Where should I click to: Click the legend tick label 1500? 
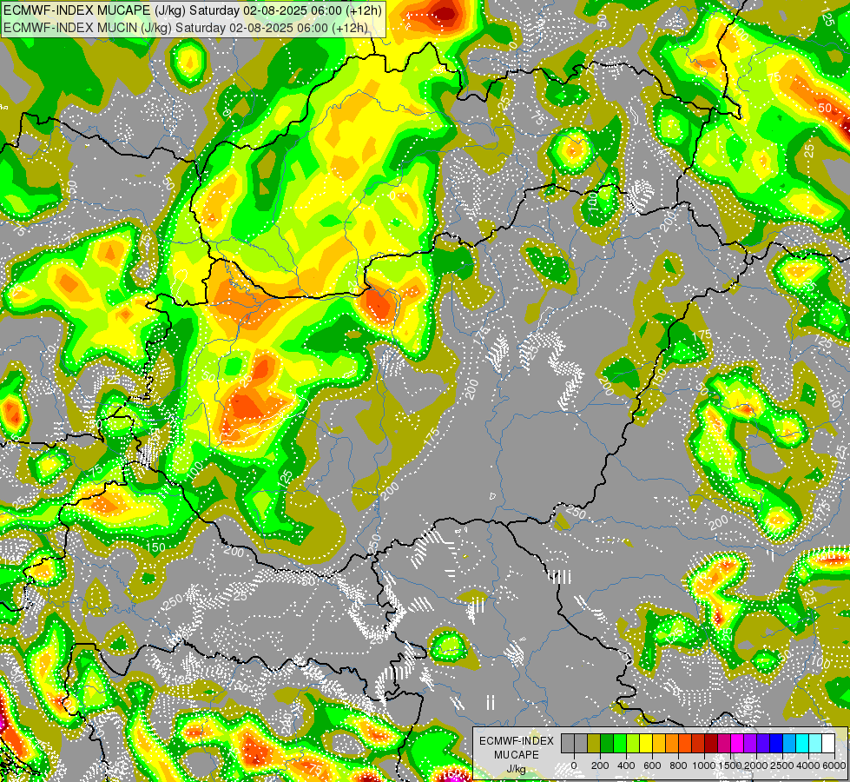[x=731, y=765]
